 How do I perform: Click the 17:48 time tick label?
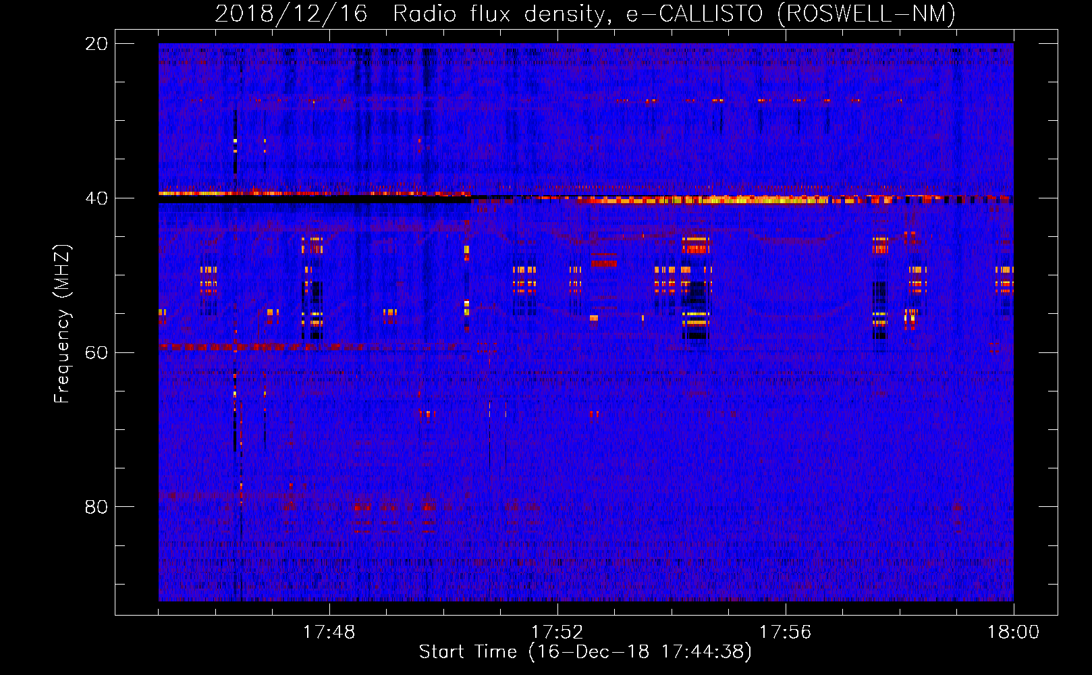click(x=329, y=632)
